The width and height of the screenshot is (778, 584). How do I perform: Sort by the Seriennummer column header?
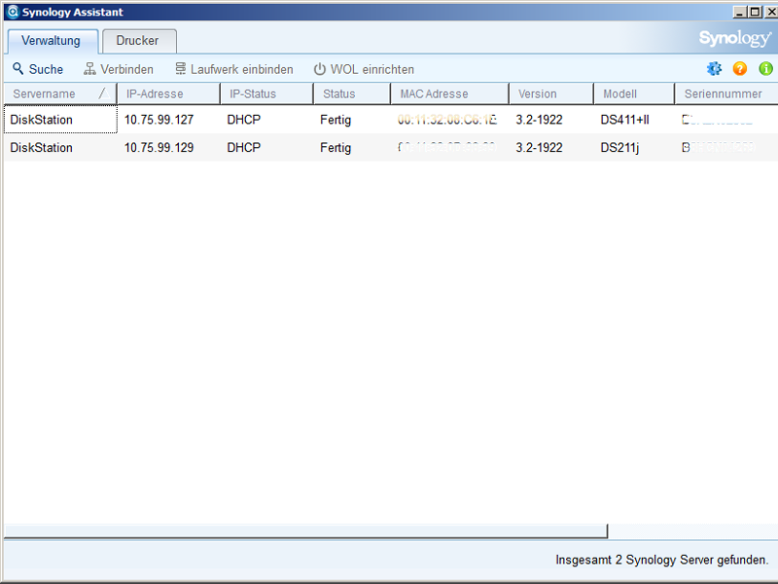(726, 93)
